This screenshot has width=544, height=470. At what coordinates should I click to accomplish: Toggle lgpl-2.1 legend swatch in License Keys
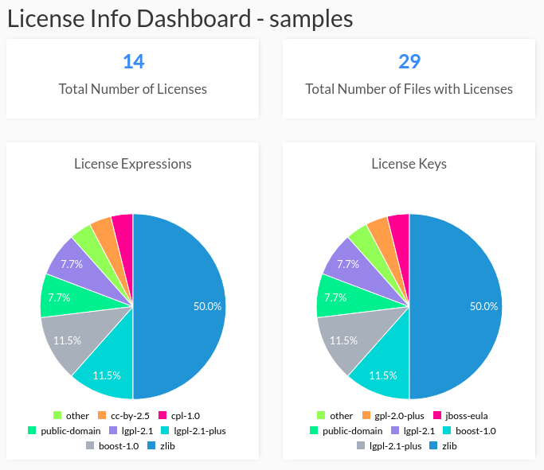395,430
